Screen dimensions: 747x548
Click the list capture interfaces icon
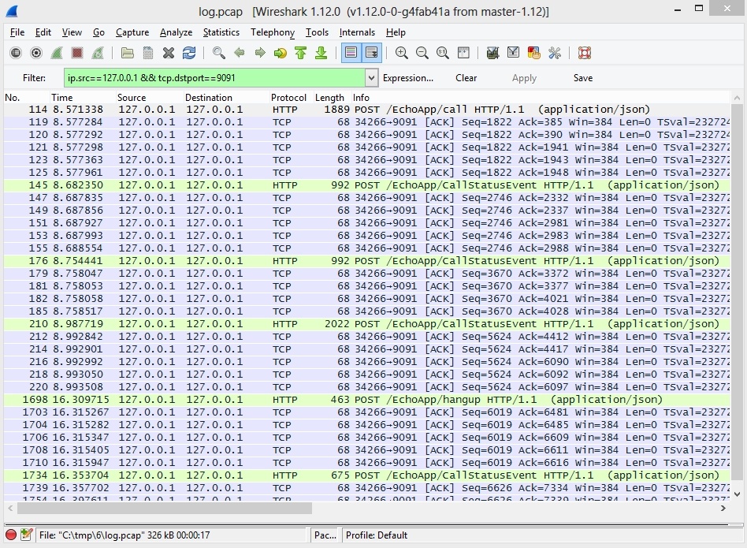15,53
